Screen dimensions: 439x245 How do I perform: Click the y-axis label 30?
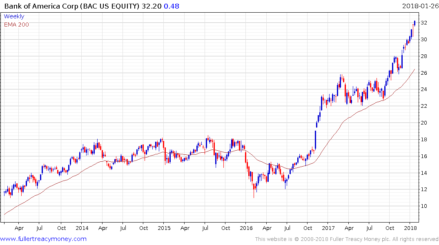(424, 40)
